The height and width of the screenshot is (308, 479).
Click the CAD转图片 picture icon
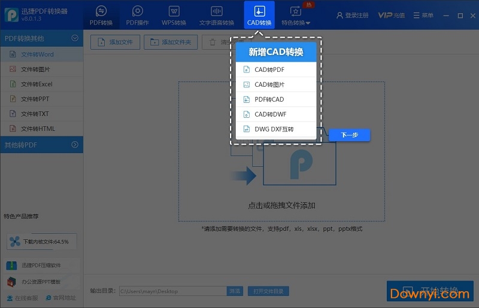point(246,84)
